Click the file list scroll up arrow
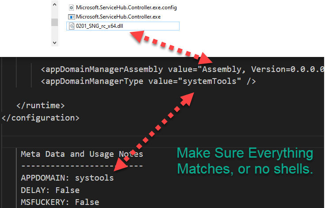 [54, 5]
